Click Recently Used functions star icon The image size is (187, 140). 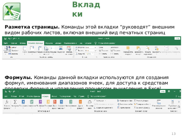coord(23,102)
